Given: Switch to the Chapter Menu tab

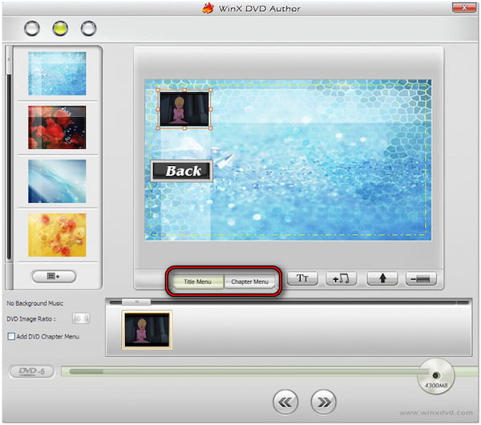Looking at the screenshot, I should tap(249, 282).
